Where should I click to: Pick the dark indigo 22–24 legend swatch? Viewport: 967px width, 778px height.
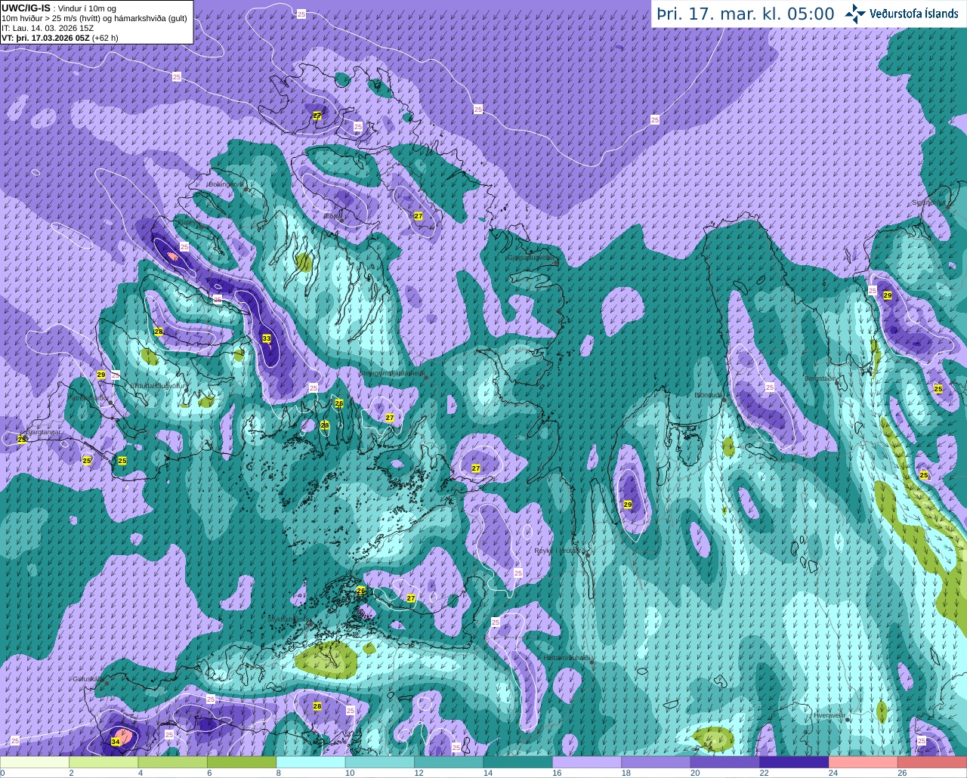click(794, 762)
